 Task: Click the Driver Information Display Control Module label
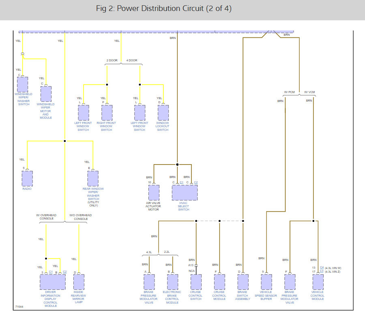pyautogui.click(x=51, y=299)
